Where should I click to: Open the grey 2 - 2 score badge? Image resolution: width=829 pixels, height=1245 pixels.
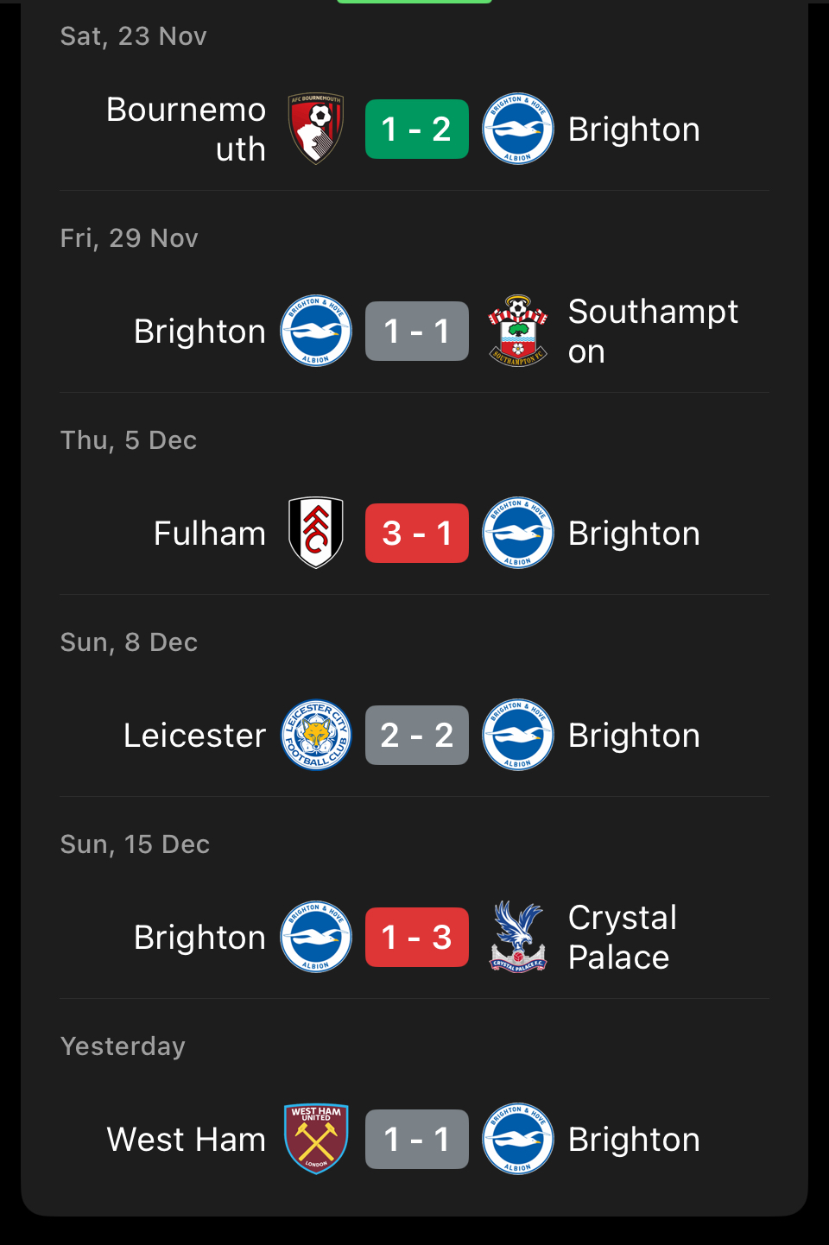417,736
